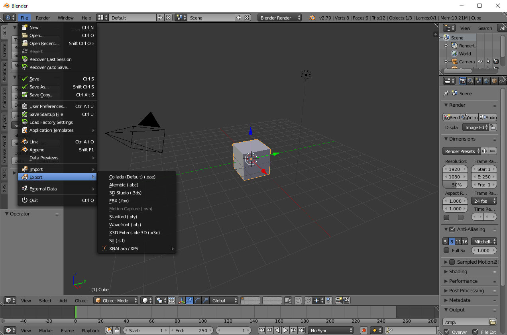507x335 pixels.
Task: Select anti-aliasing samples value 5
Action: coord(445,241)
